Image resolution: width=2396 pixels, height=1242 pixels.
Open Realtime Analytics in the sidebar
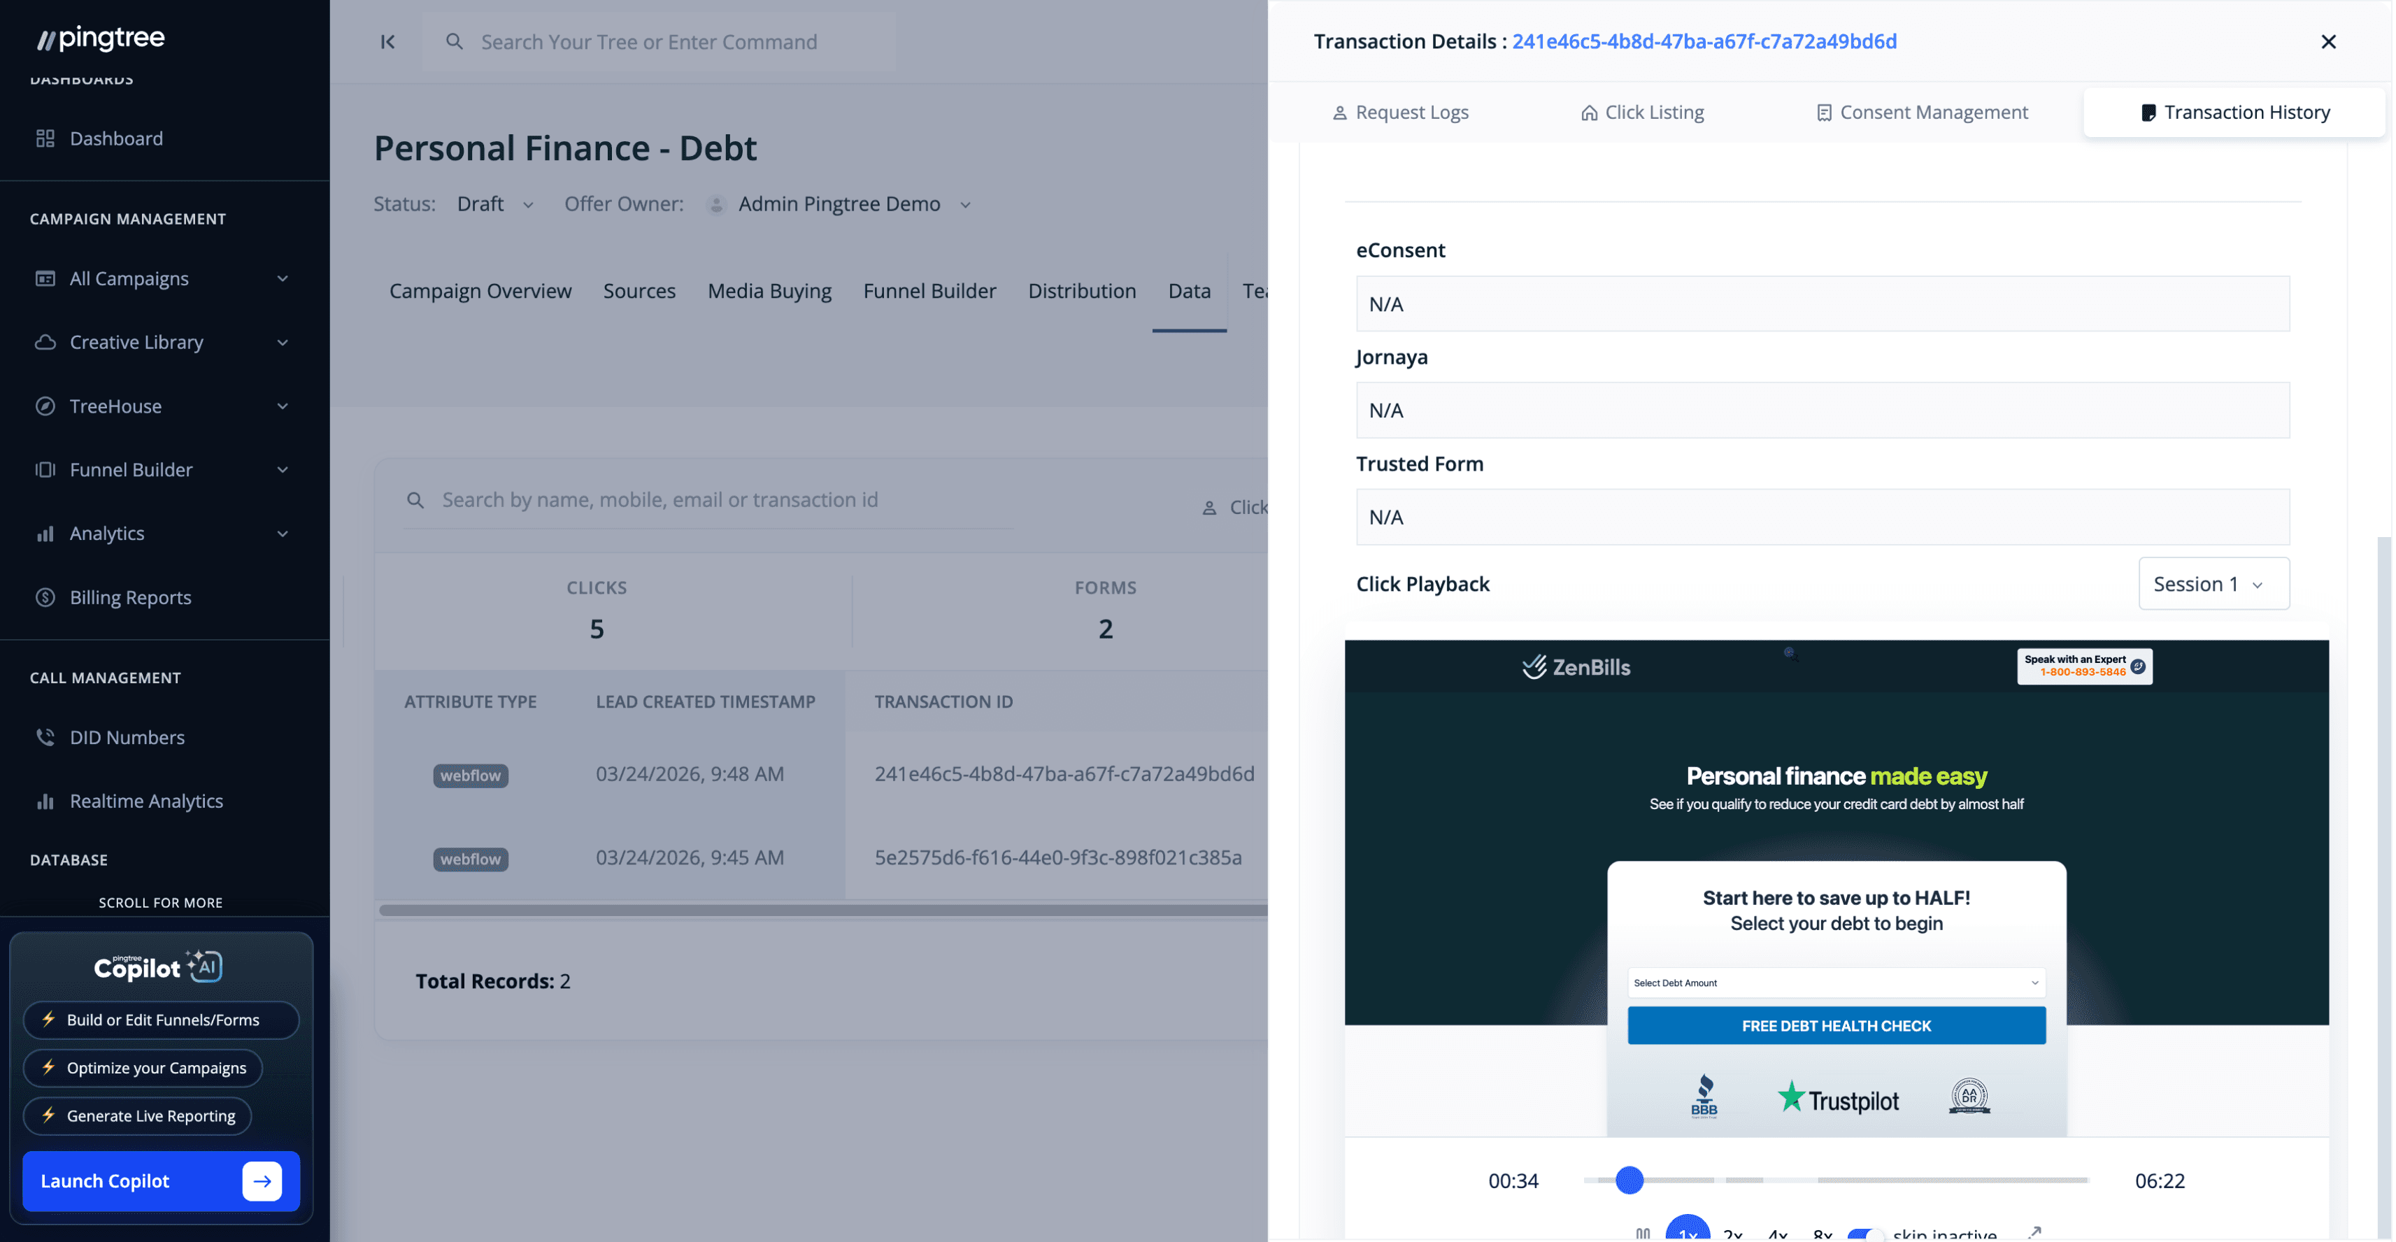tap(146, 800)
